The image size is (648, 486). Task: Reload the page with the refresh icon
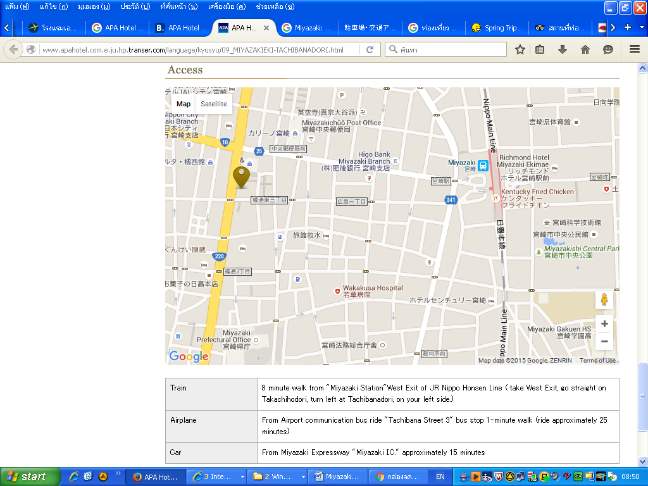coord(370,49)
